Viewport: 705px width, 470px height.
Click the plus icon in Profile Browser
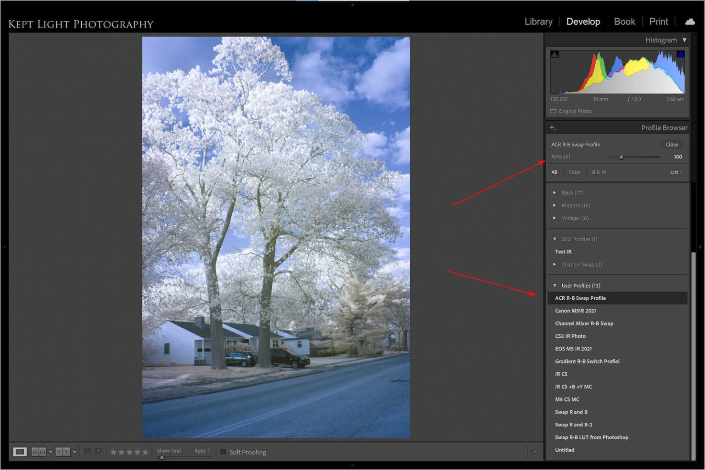point(552,128)
